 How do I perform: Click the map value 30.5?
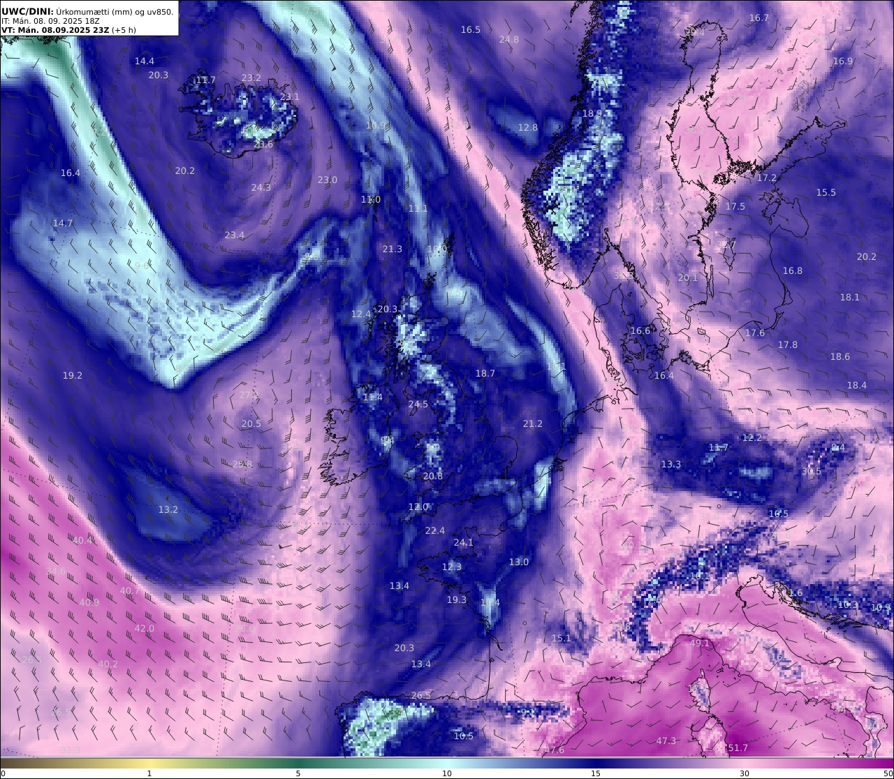click(x=812, y=471)
